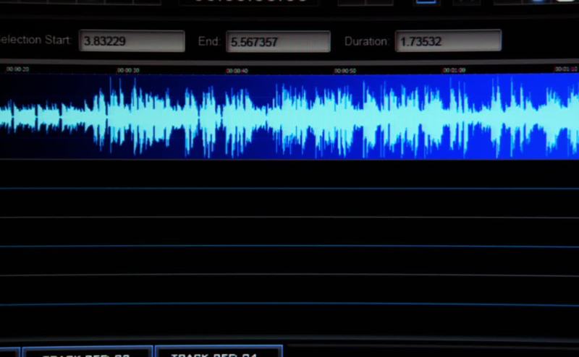Viewport: 579px width, 357px height.
Task: Click the Duration value field
Action: [x=448, y=41]
